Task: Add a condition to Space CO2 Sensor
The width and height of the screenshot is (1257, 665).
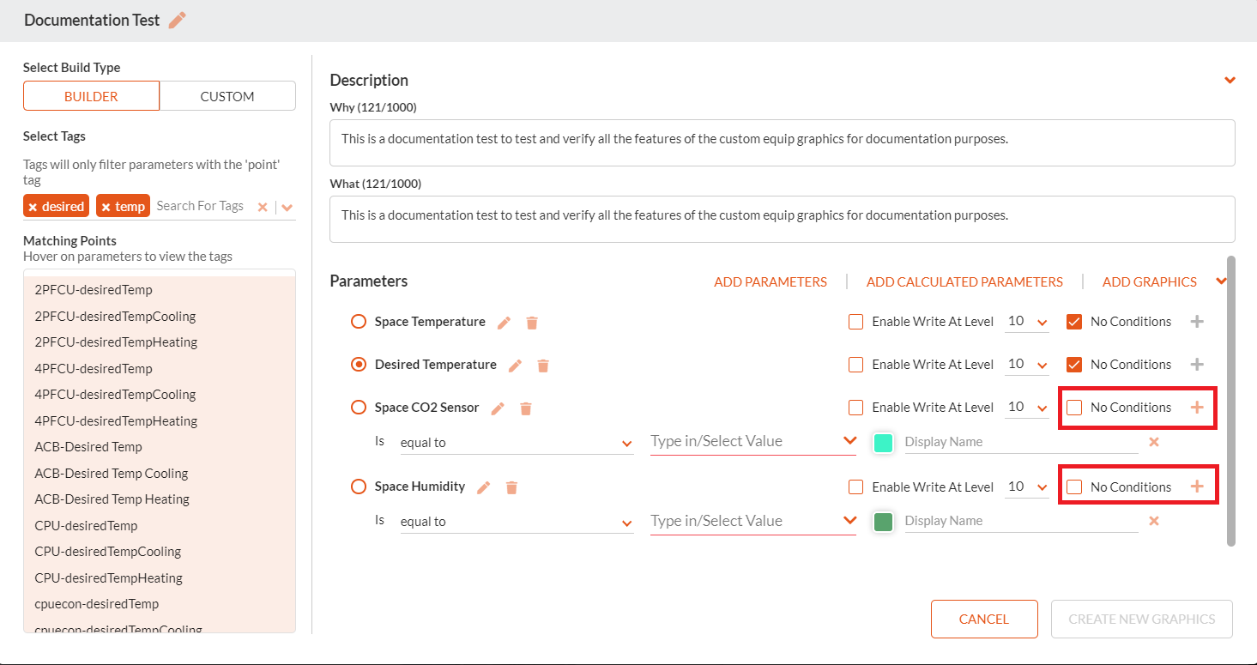Action: point(1197,408)
